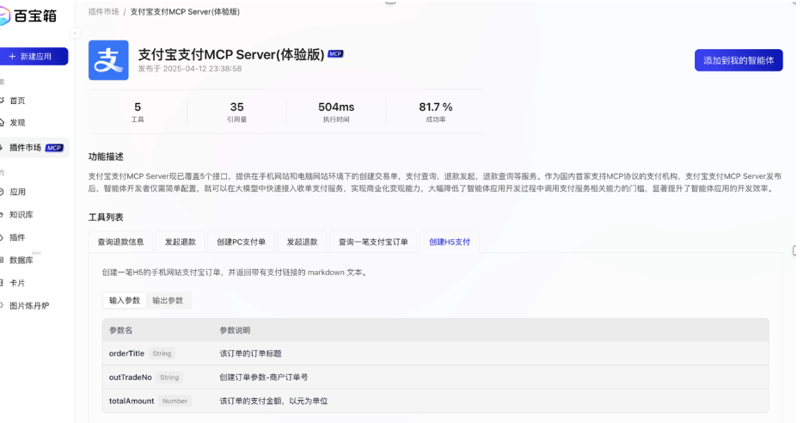Image resolution: width=803 pixels, height=423 pixels.
Task: Switch to the 查询退款信息 tool tab
Action: 121,242
